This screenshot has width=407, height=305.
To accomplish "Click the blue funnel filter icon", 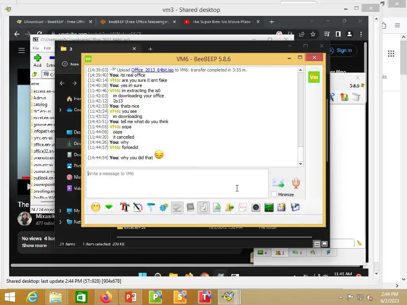I will (x=151, y=207).
